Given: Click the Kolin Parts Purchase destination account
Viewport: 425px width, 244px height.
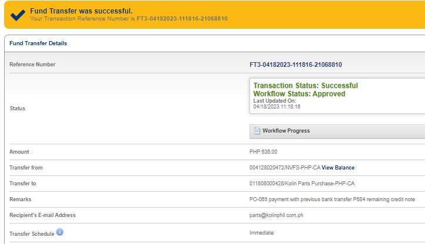Looking at the screenshot, I should (x=302, y=184).
